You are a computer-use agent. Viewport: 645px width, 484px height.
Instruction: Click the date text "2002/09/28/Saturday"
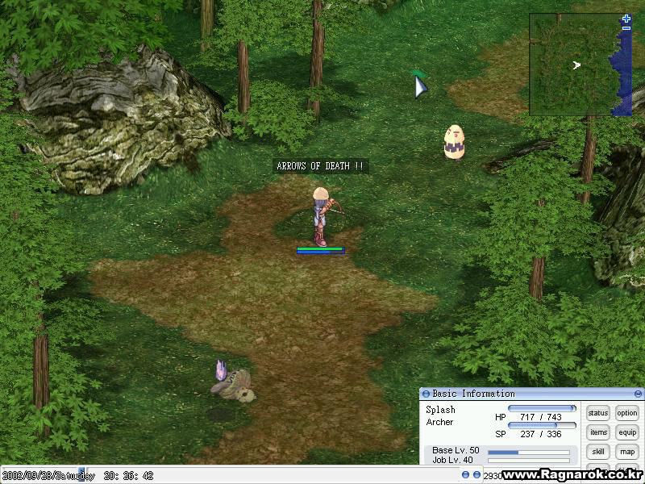tap(48, 476)
